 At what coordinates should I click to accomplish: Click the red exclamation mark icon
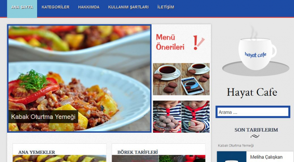[198, 42]
